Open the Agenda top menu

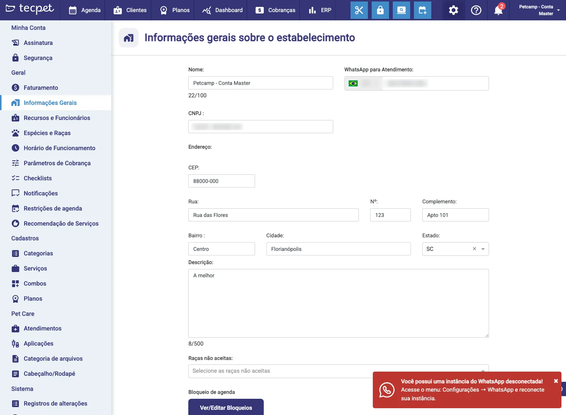85,10
